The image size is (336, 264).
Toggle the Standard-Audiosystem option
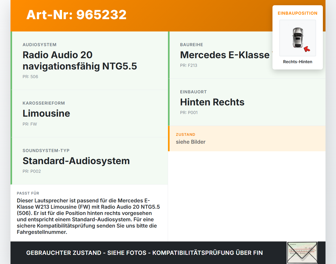(76, 161)
